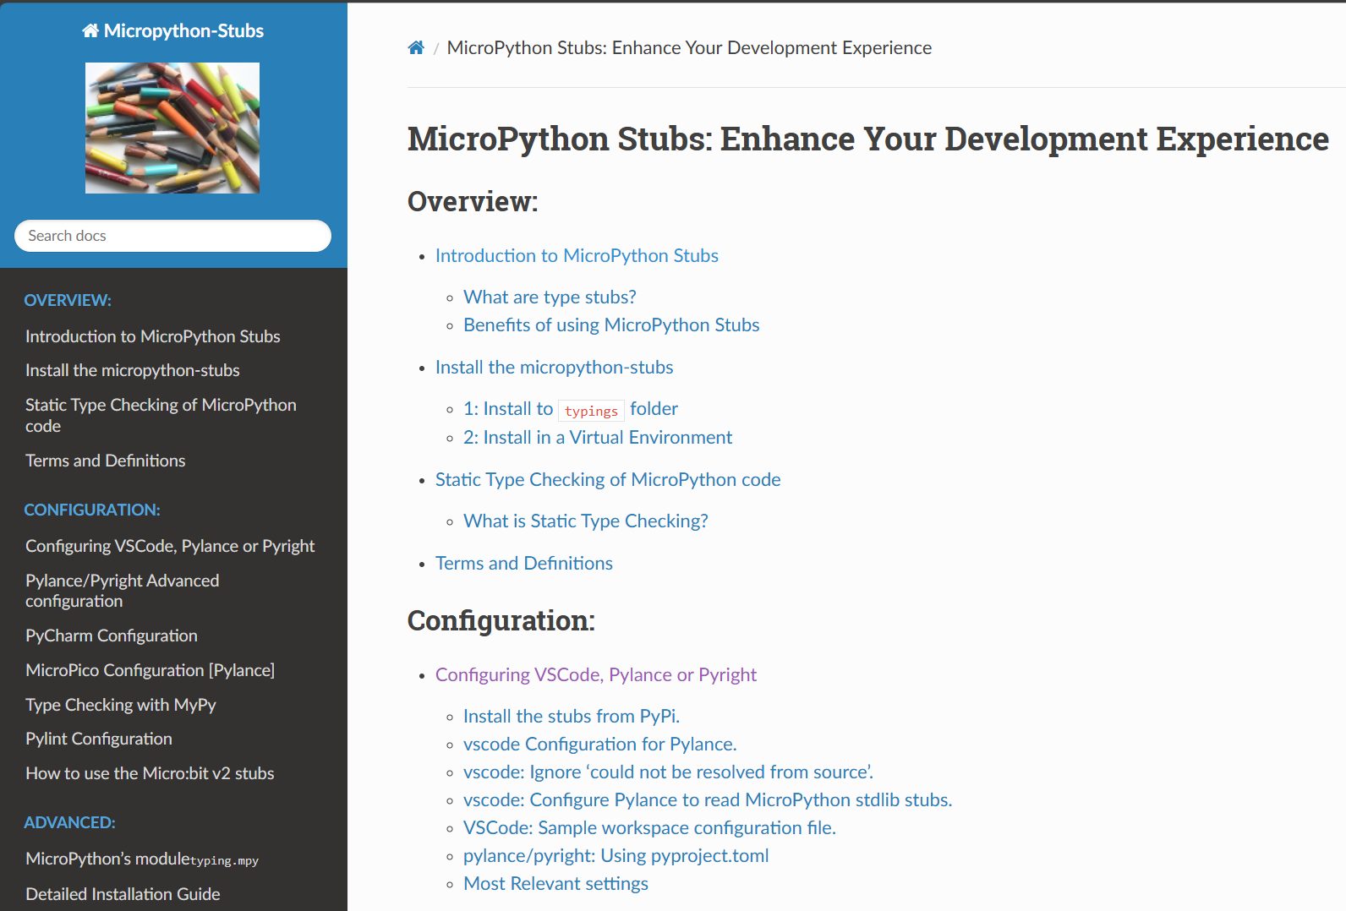Open Most Relevant settings link

[555, 884]
